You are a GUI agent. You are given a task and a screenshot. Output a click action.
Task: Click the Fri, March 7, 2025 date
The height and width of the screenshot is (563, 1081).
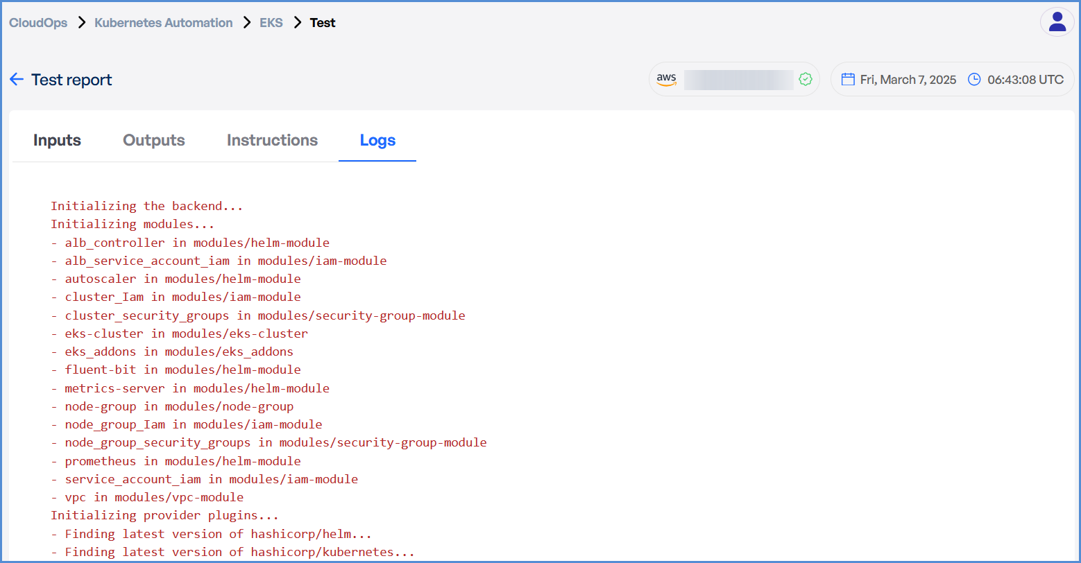pyautogui.click(x=908, y=80)
